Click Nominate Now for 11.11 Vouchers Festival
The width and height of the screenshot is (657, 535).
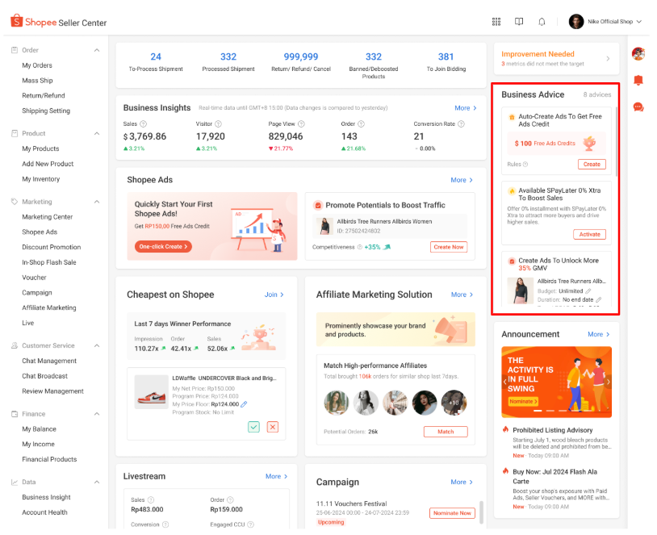click(x=452, y=513)
